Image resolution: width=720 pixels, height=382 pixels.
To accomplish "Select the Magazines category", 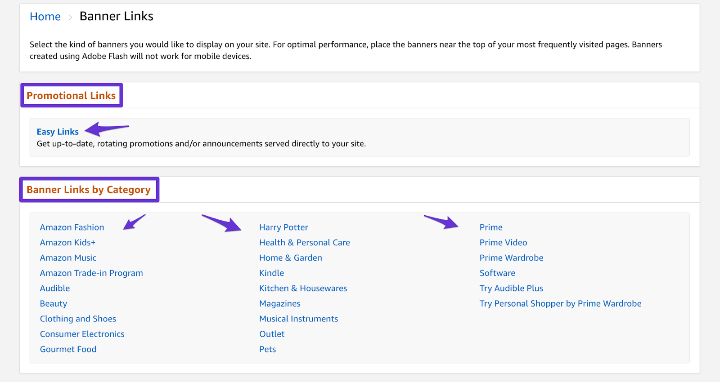I will coord(280,304).
